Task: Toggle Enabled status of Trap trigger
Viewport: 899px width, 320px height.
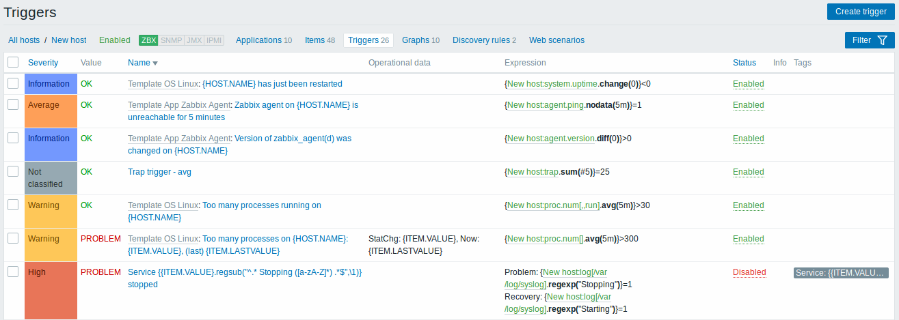Action: pyautogui.click(x=749, y=172)
